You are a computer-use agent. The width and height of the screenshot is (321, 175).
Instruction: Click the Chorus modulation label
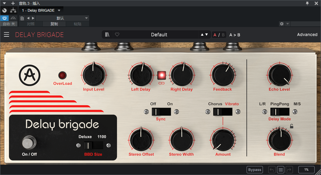(x=215, y=104)
